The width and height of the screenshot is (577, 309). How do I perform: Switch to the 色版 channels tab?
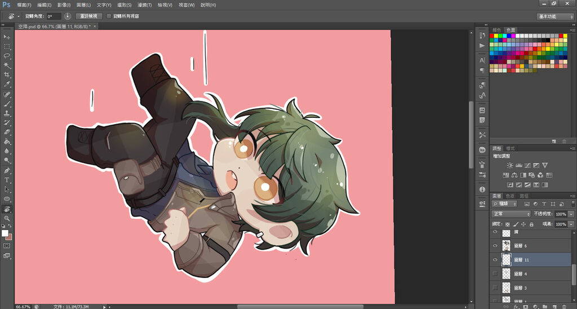tap(510, 196)
